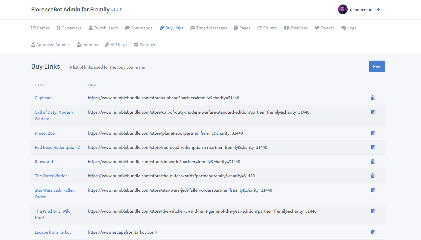Open the Approved Admins tab
The image size is (421, 240).
(x=51, y=45)
